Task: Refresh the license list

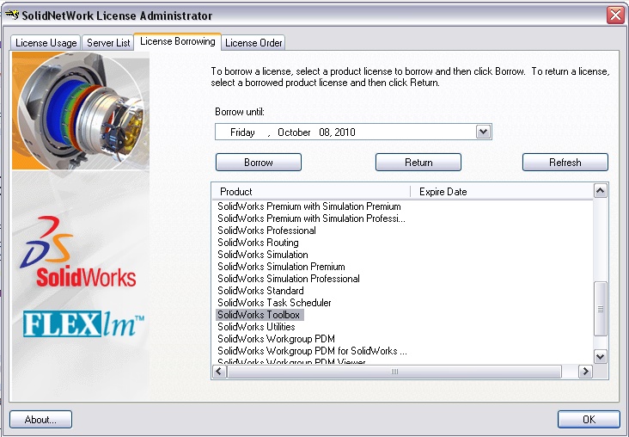Action: [565, 163]
